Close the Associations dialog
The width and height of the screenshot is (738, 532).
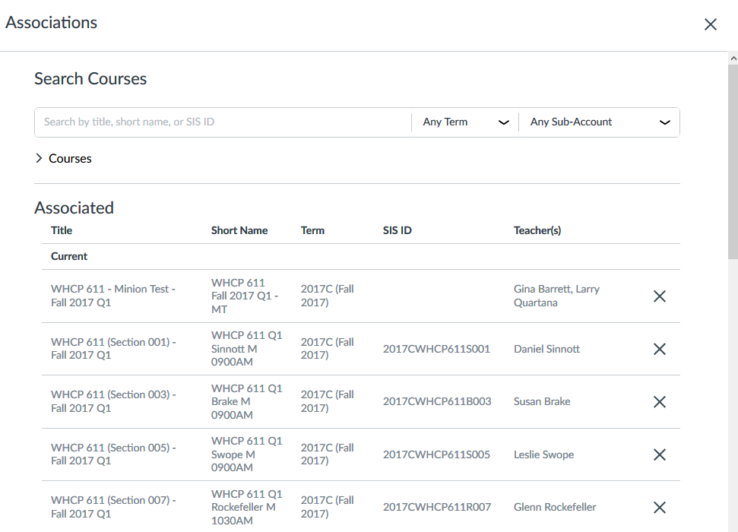710,24
